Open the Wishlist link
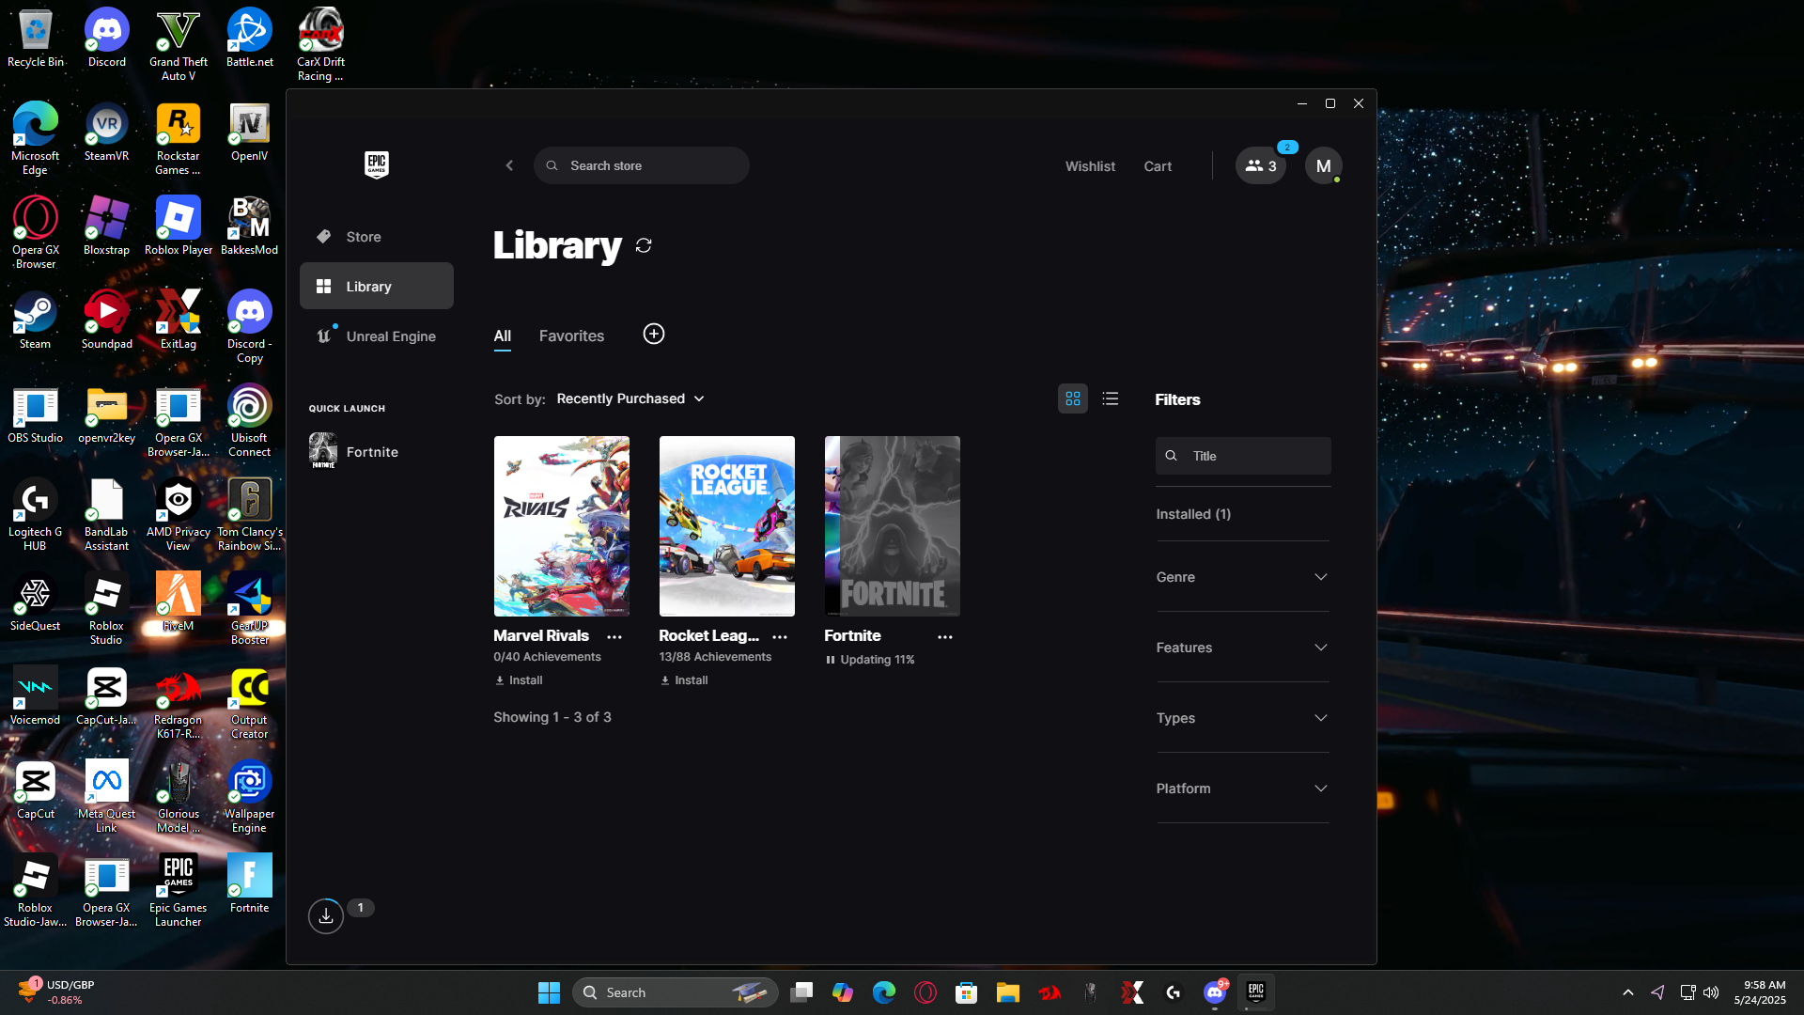1804x1015 pixels. pyautogui.click(x=1090, y=166)
